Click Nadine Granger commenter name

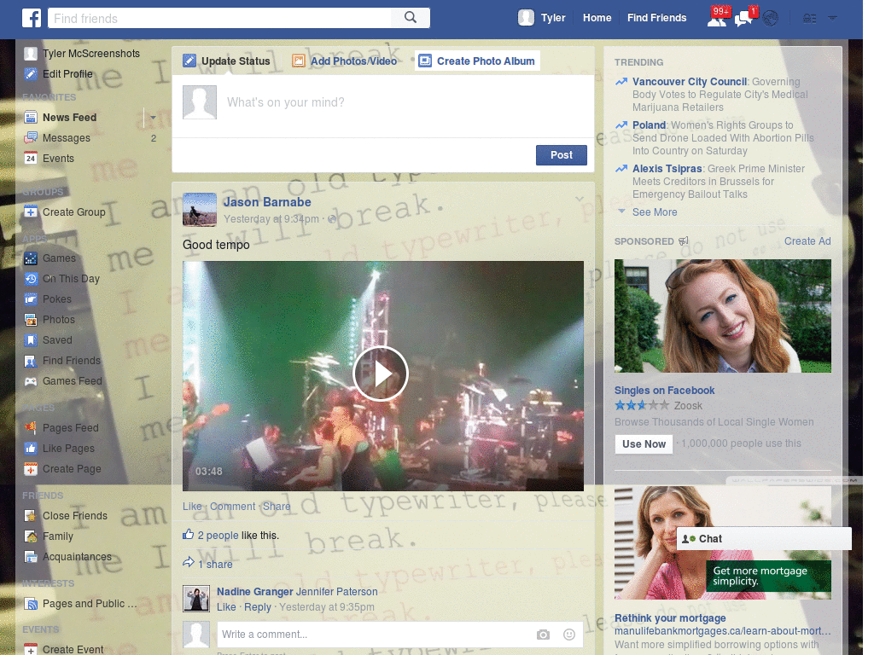pos(254,592)
